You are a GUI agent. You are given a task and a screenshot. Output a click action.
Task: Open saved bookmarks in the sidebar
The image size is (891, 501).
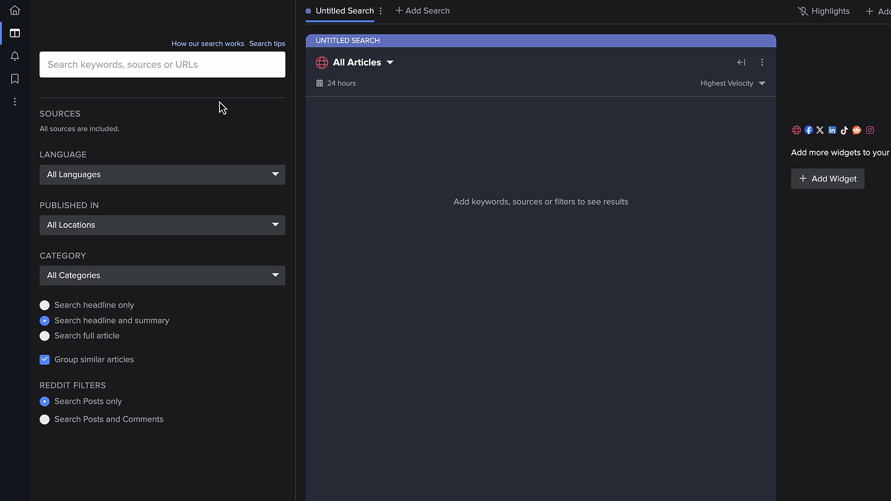(14, 79)
